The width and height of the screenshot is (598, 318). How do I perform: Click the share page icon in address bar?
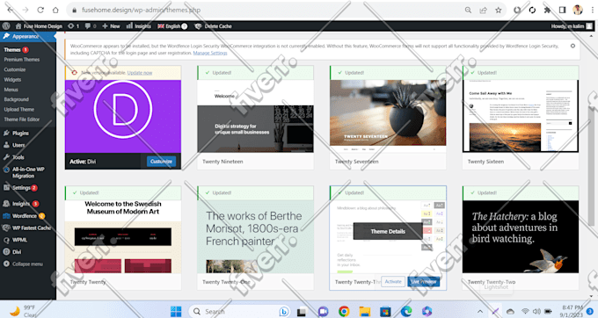[483, 10]
